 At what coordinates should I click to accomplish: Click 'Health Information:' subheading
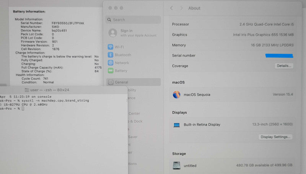pyautogui.click(x=30, y=75)
